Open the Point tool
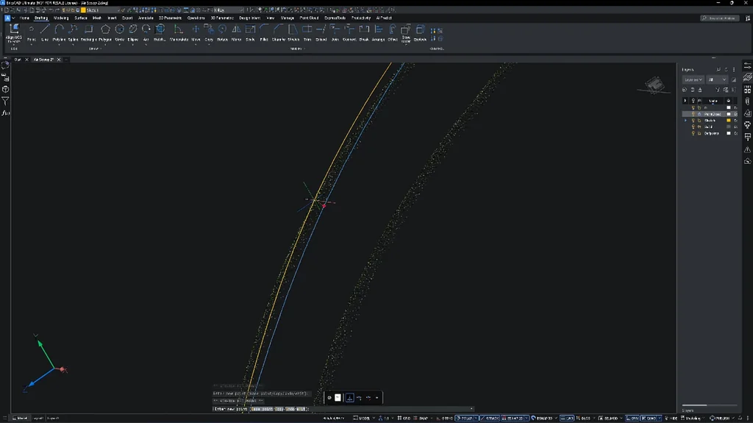Screen dimensions: 753x423 pos(31,32)
